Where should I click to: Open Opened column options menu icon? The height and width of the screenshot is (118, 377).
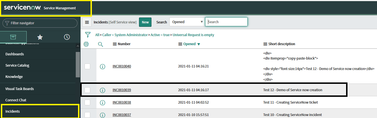pos(180,44)
